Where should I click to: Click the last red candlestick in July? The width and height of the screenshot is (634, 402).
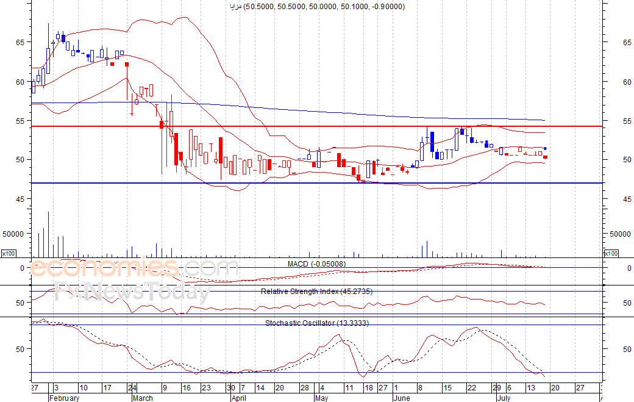pos(545,157)
